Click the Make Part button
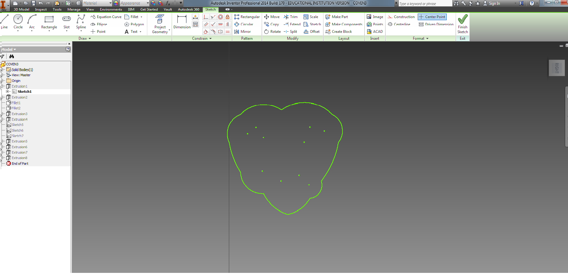This screenshot has height=278, width=568. coord(337,17)
